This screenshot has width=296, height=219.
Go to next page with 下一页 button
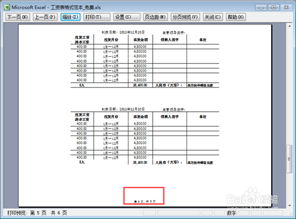click(x=18, y=17)
